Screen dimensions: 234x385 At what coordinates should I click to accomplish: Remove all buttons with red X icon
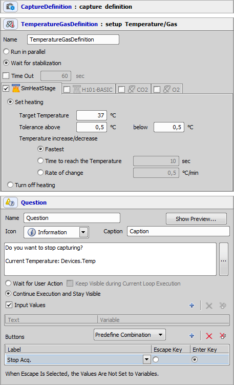pos(223,336)
